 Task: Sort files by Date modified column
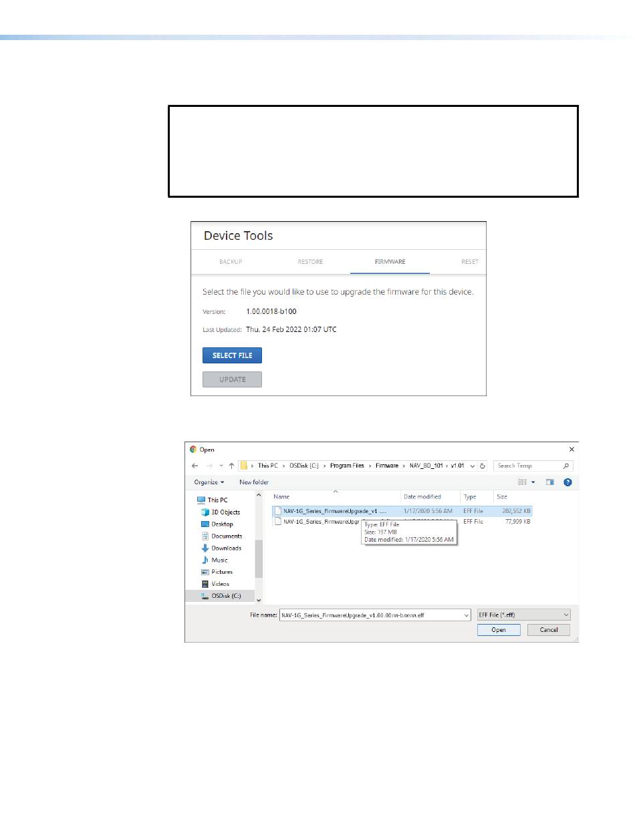click(x=422, y=497)
